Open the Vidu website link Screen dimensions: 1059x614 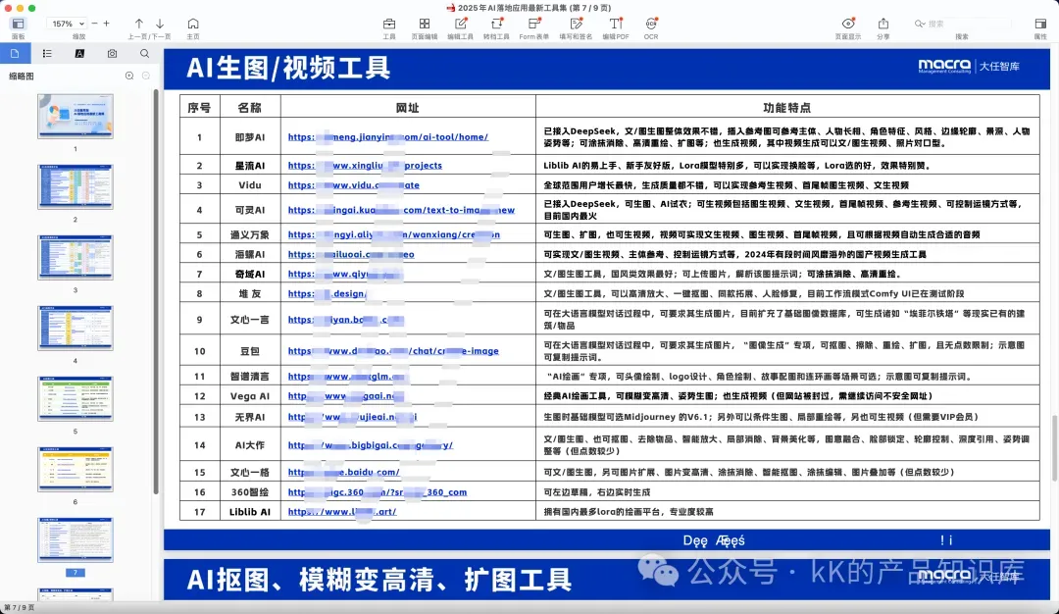click(x=353, y=185)
